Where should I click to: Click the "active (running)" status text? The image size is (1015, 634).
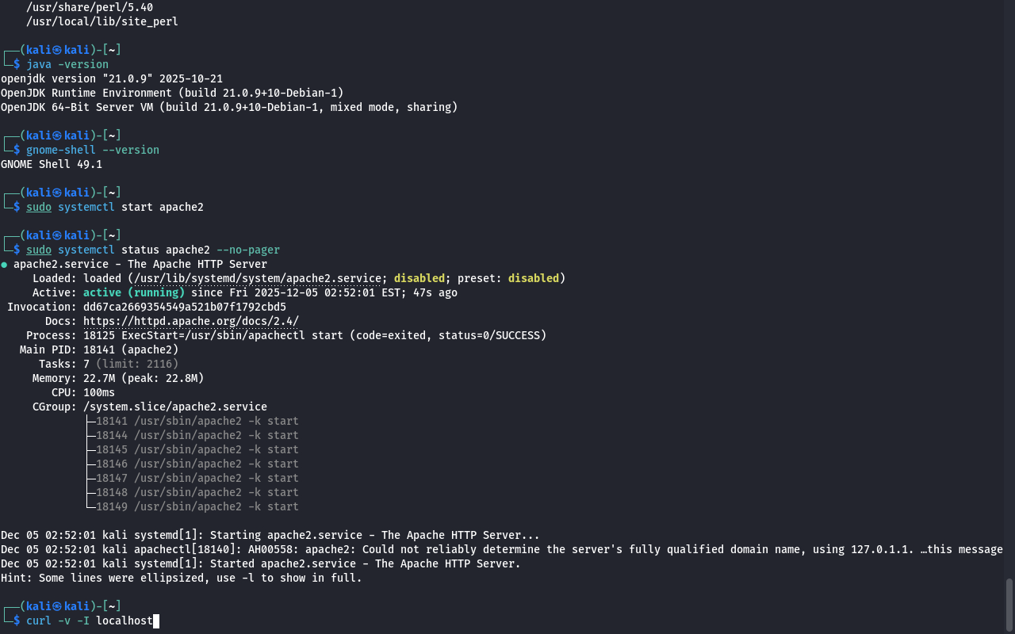[134, 292]
